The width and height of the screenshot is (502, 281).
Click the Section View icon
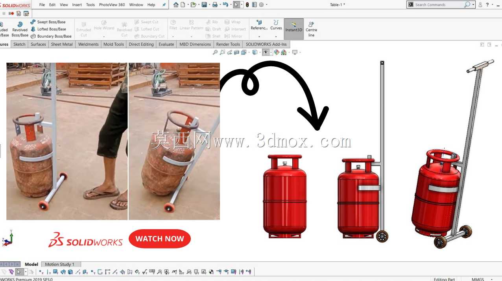(236, 52)
